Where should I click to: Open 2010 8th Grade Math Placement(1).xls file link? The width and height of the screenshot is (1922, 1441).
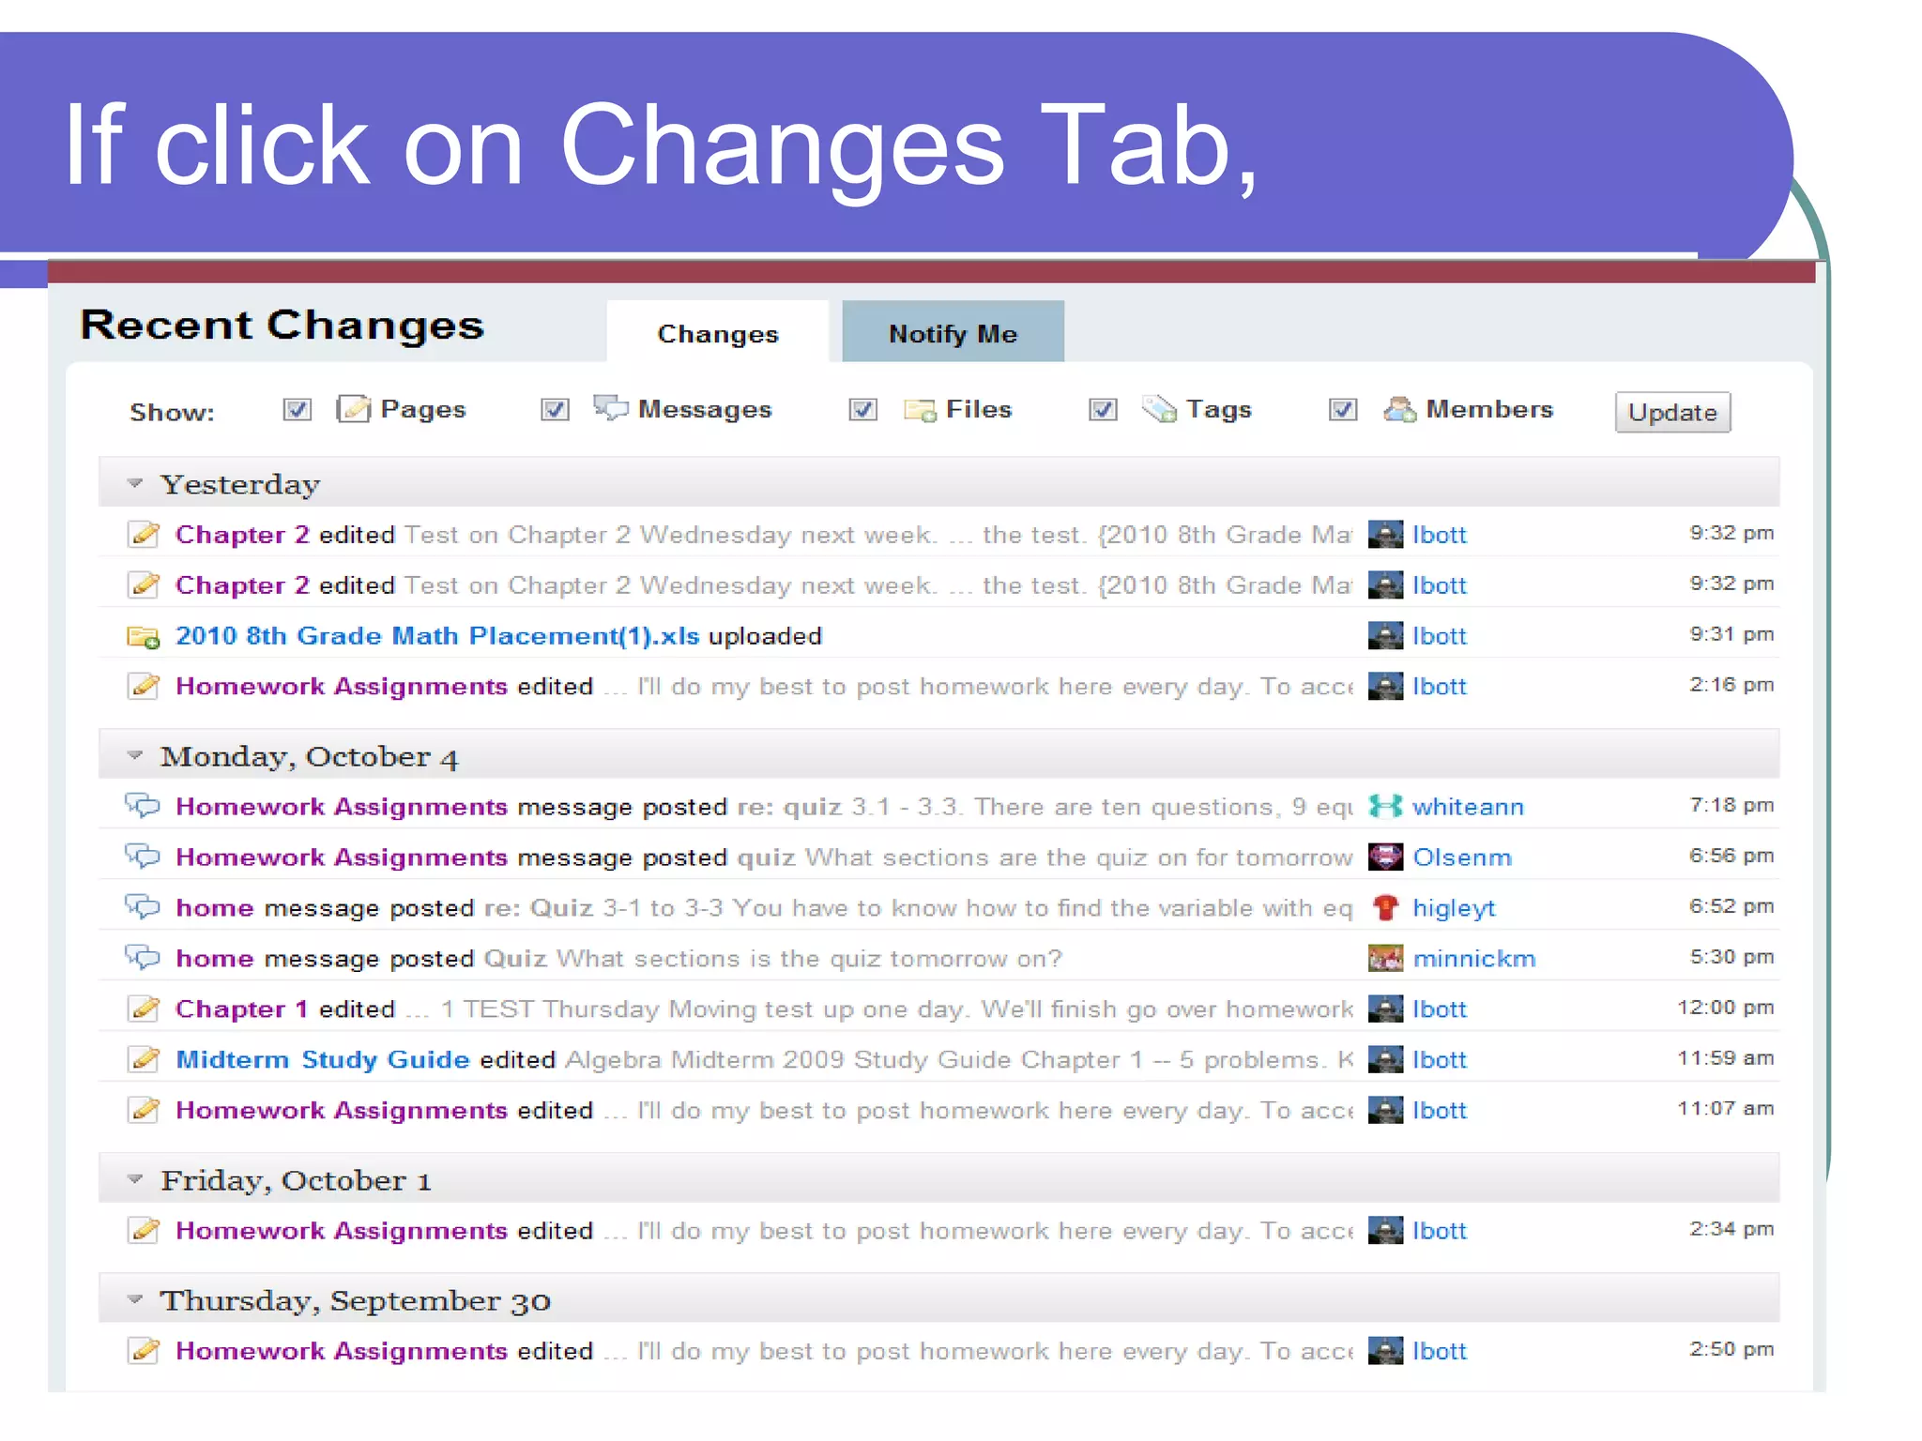point(437,636)
